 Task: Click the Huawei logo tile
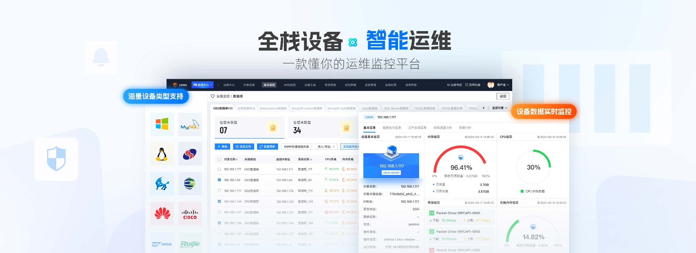coord(162,214)
